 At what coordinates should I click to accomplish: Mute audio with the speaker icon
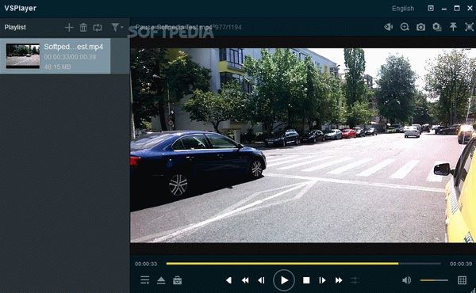(406, 280)
